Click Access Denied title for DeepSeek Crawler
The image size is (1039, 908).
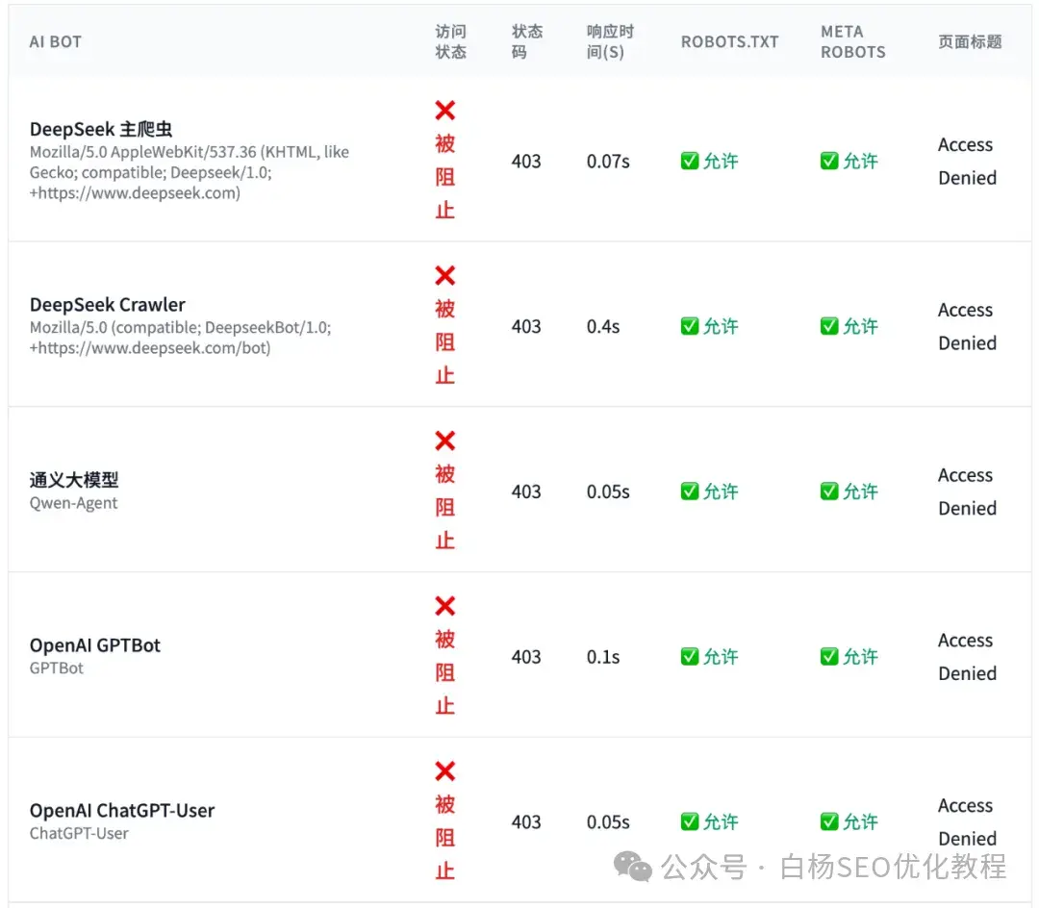coord(968,326)
